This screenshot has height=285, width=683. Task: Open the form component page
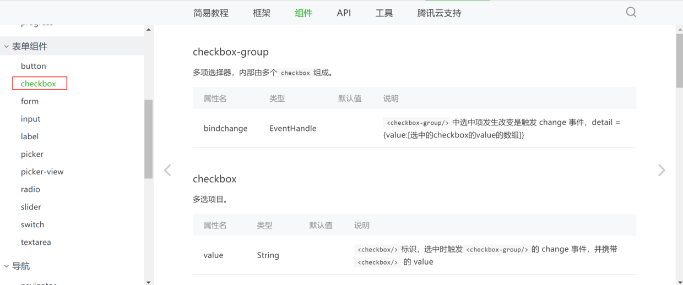pyautogui.click(x=30, y=101)
